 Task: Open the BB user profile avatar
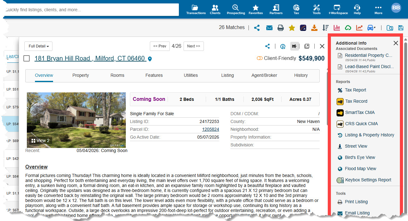coord(396,8)
